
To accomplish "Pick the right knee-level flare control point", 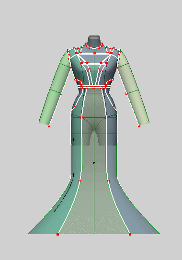I will 109,181.
